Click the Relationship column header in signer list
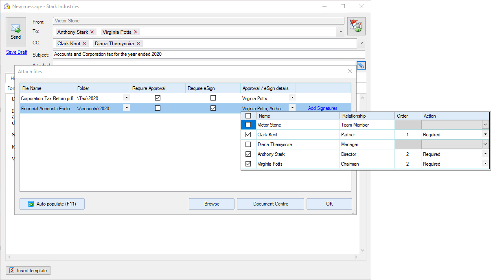Image resolution: width=491 pixels, height=280 pixels. [367, 116]
